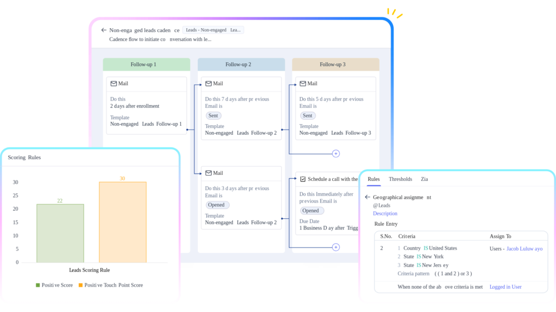Click mail icon in top Follow-up 2 card
Viewport: 556px width, 312px height.
pyautogui.click(x=208, y=84)
